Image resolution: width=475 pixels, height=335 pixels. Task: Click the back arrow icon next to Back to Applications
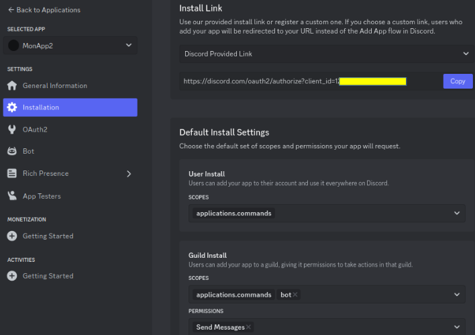tap(11, 10)
